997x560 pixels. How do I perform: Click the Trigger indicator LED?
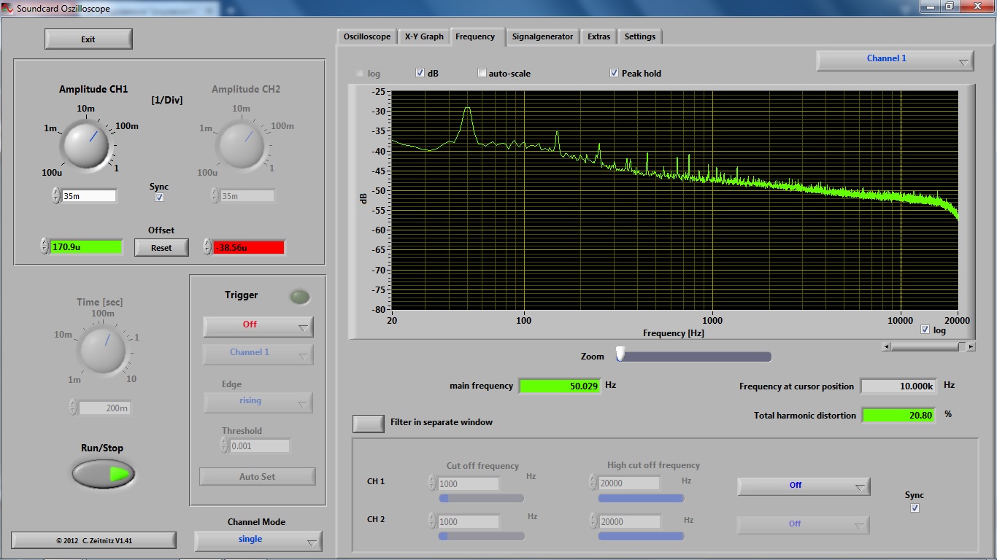pyautogui.click(x=299, y=297)
